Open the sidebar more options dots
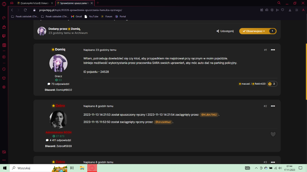Viewport: 307px width, 172px height. coord(4,160)
